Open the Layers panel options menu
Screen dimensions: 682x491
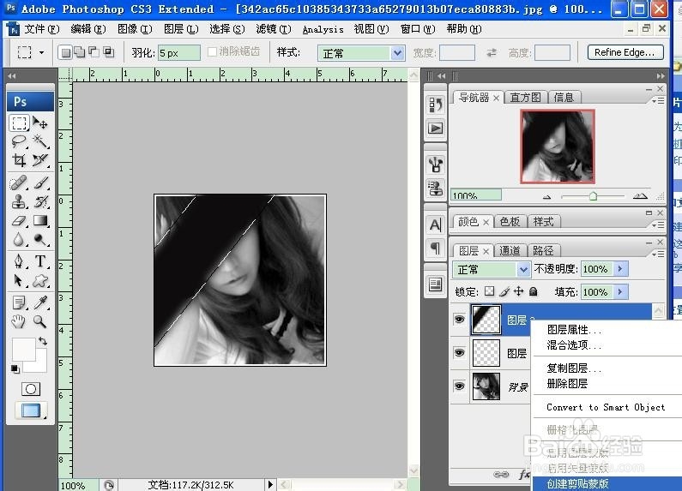coord(658,254)
